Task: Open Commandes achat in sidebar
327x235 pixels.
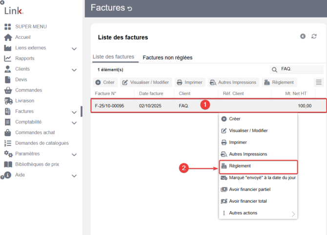Action: pos(35,133)
